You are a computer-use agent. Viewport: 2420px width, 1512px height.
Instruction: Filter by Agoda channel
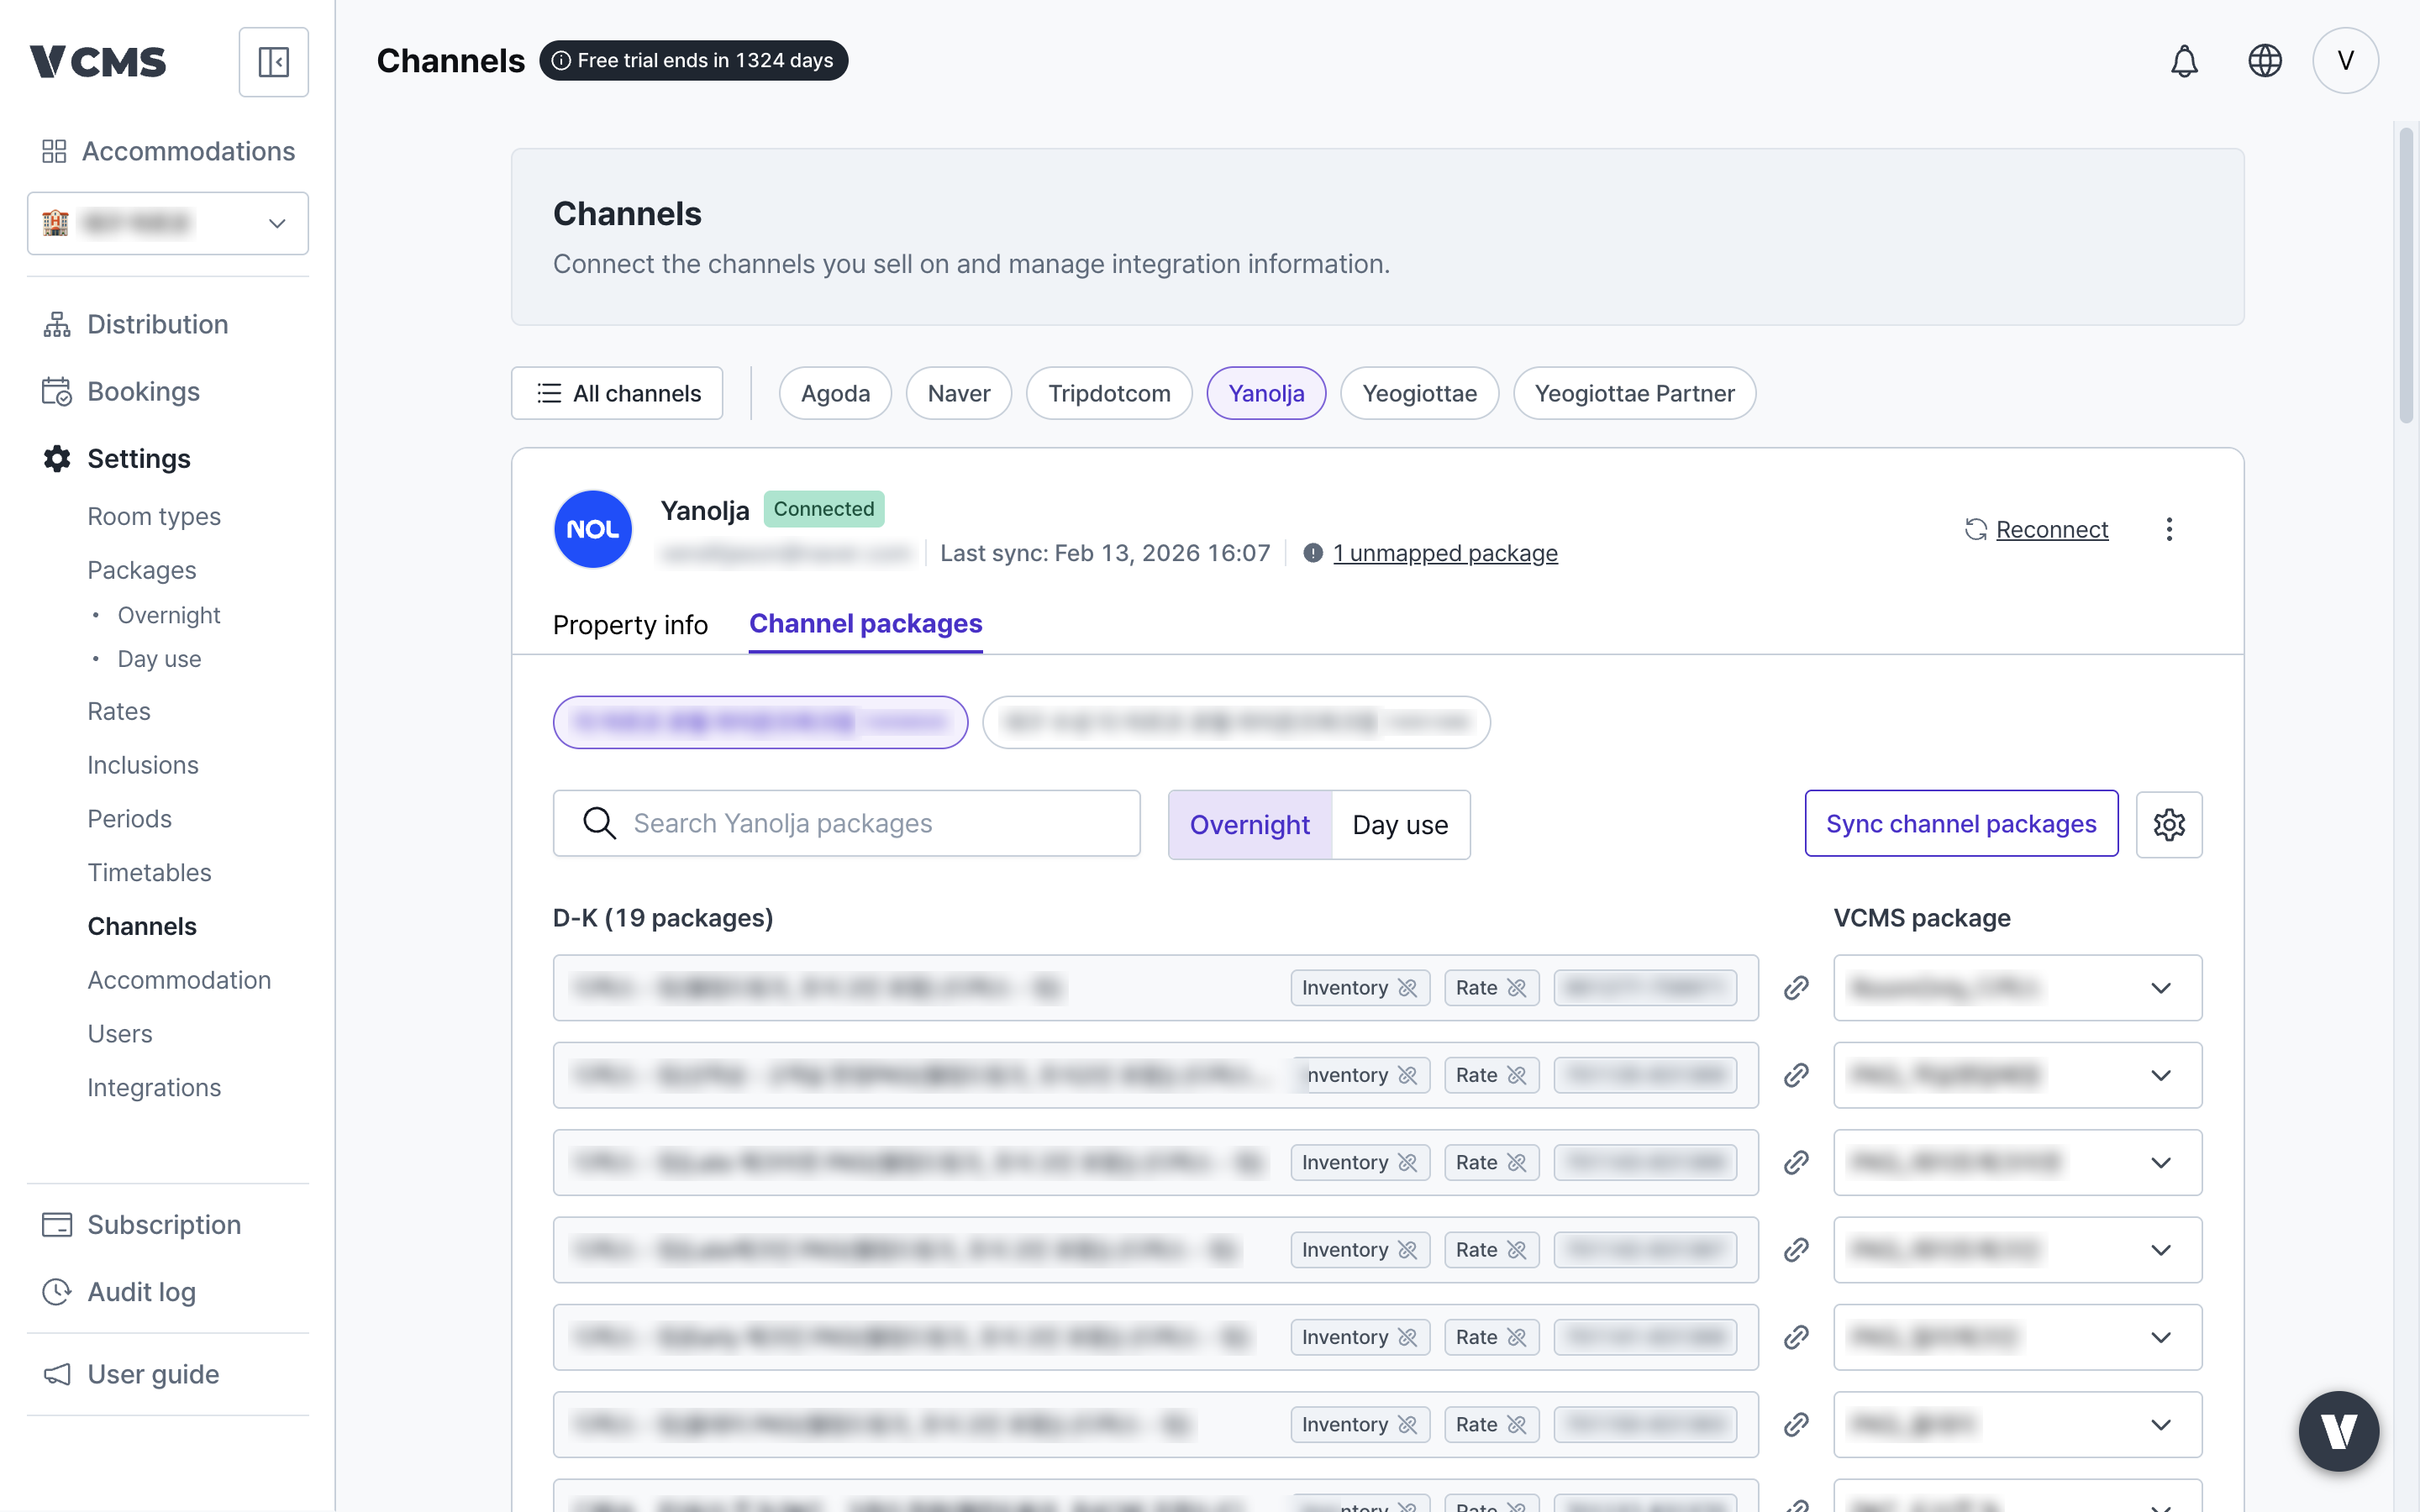tap(835, 393)
